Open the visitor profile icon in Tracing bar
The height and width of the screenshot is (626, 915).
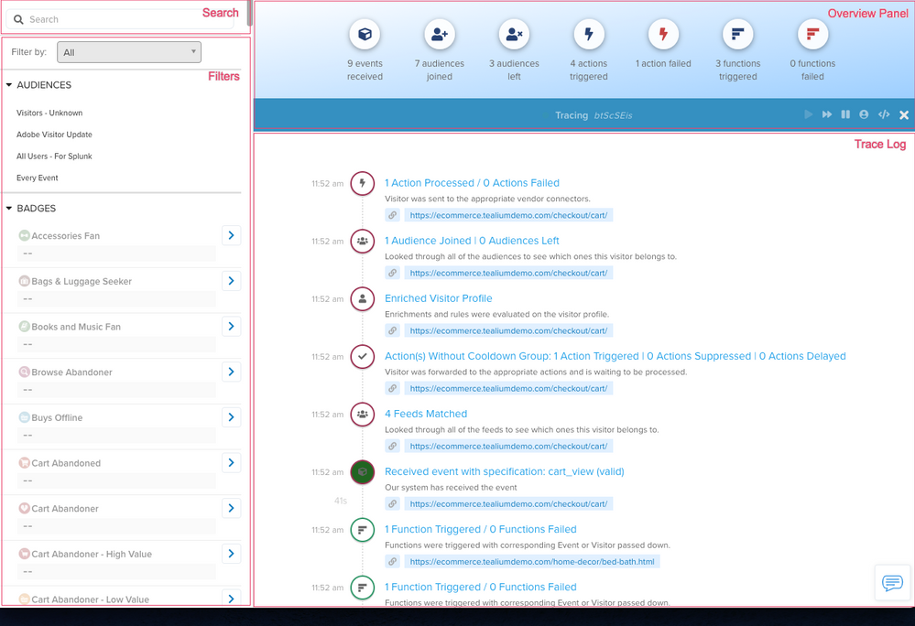[x=864, y=115]
